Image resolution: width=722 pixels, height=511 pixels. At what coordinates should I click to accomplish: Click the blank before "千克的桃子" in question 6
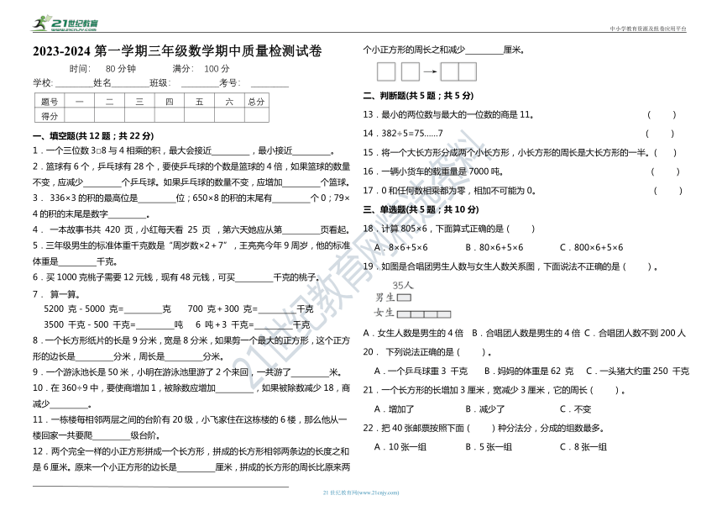(254, 279)
